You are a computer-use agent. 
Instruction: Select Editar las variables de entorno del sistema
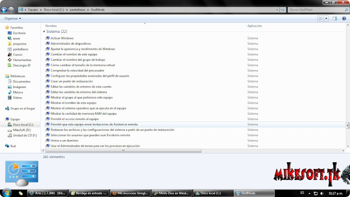tap(79, 92)
